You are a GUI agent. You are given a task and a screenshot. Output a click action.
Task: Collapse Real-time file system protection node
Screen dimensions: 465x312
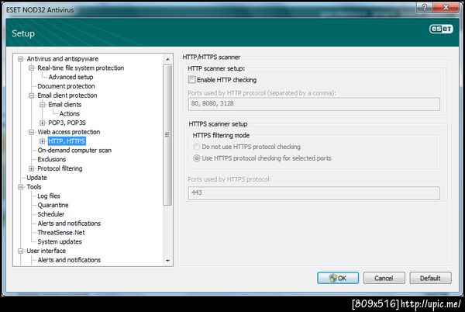(32, 68)
